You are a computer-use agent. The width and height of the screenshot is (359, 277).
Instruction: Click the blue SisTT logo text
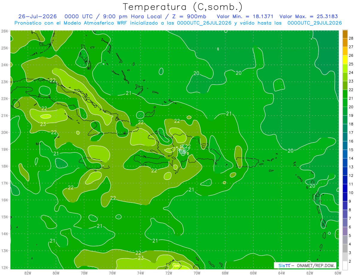tap(284, 265)
